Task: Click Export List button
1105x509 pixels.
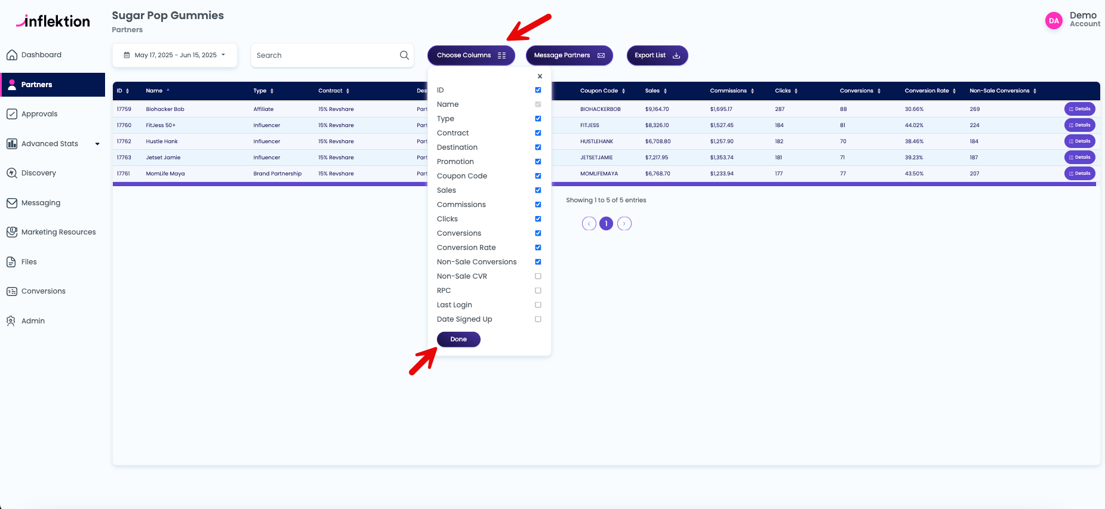Action: (x=657, y=55)
